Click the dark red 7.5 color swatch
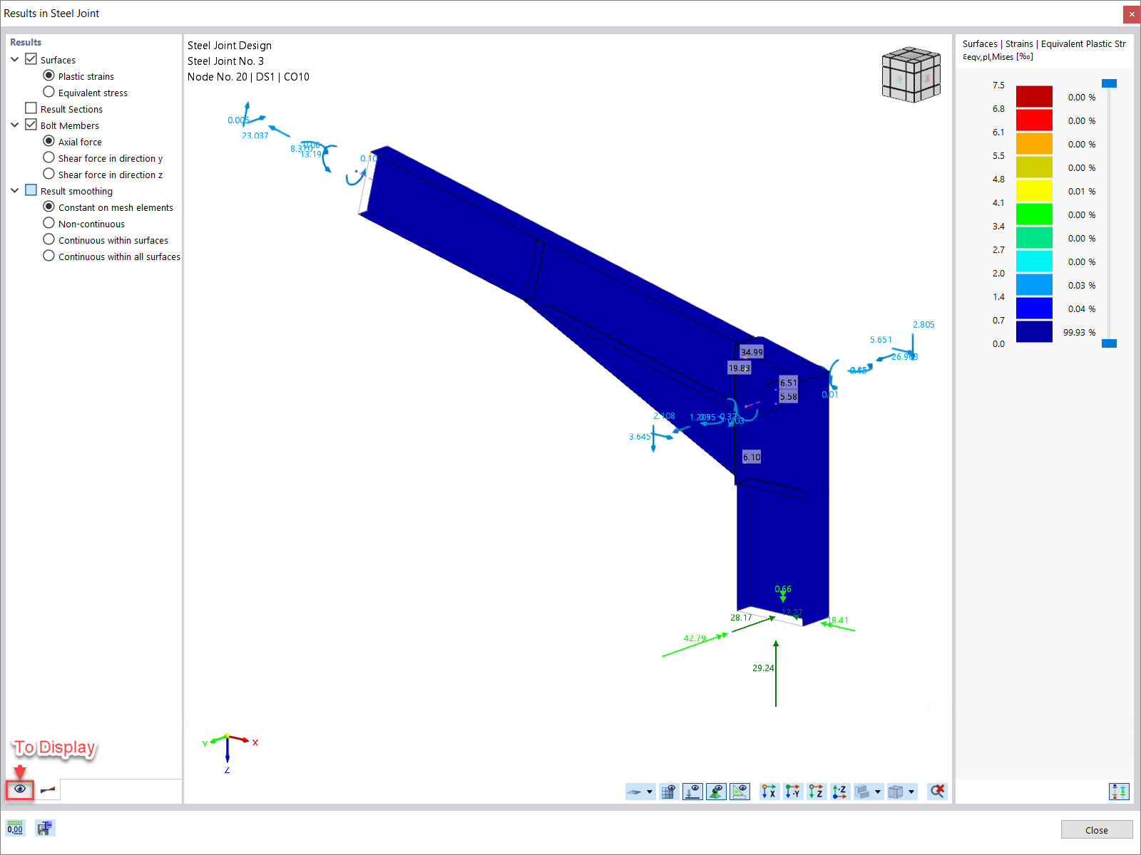This screenshot has width=1141, height=855. pyautogui.click(x=1034, y=97)
